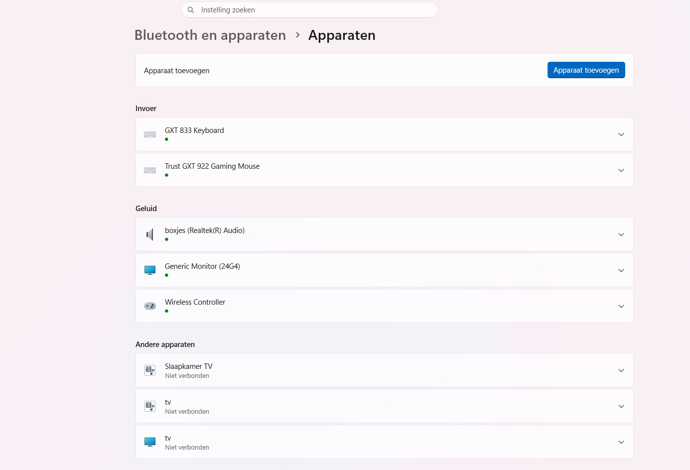Image resolution: width=690 pixels, height=470 pixels.
Task: Expand Generic Monitor (24G4) details
Action: [x=621, y=270]
